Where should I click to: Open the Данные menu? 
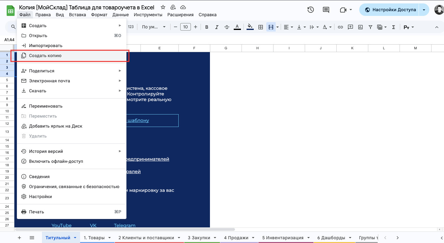click(x=120, y=15)
